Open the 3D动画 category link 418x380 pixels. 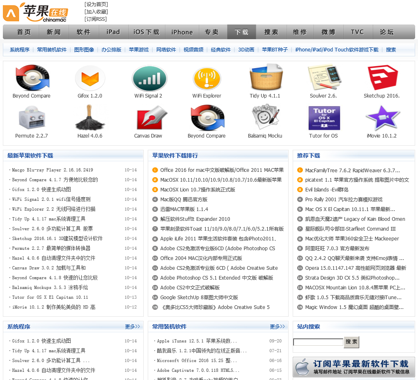(x=246, y=49)
